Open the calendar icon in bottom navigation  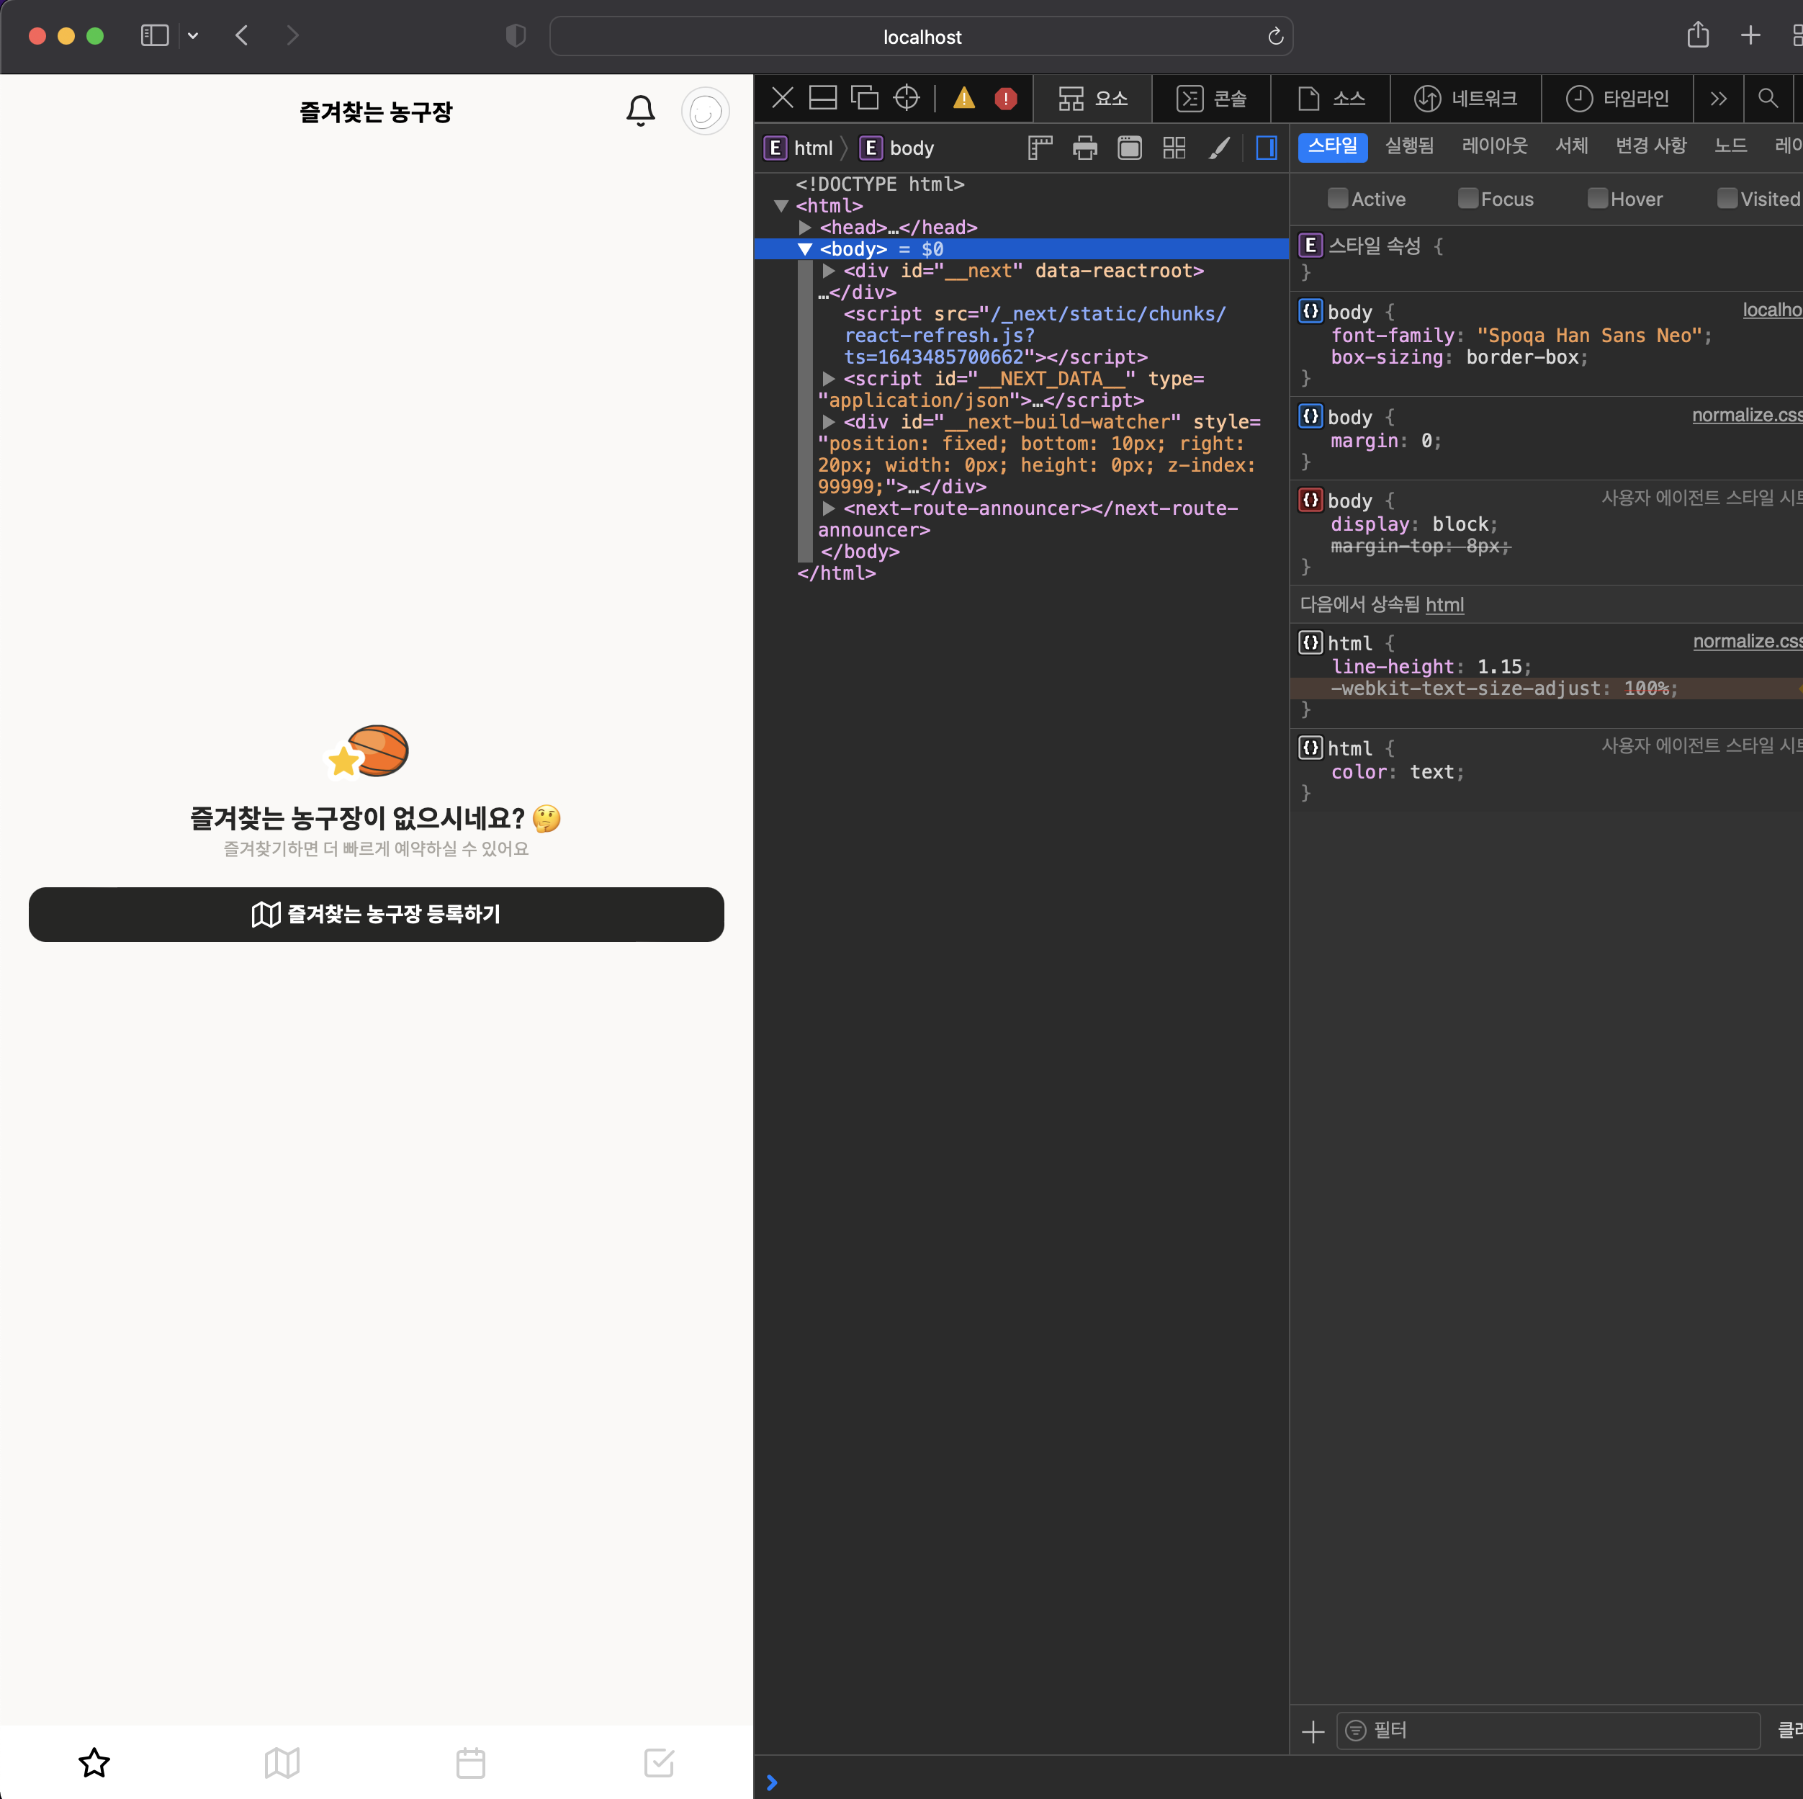[470, 1762]
